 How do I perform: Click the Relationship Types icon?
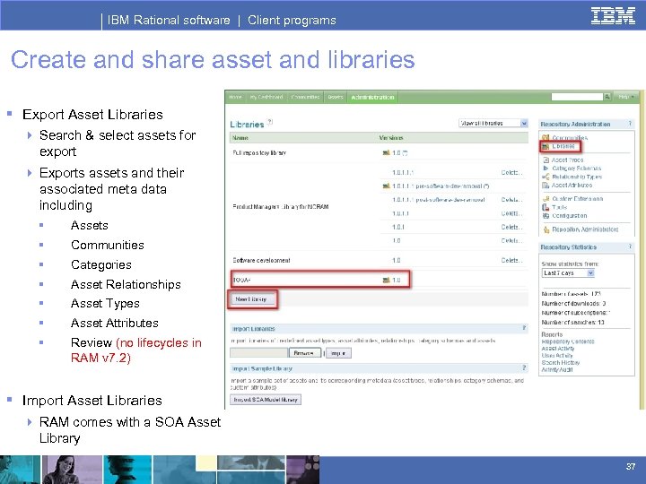(546, 177)
